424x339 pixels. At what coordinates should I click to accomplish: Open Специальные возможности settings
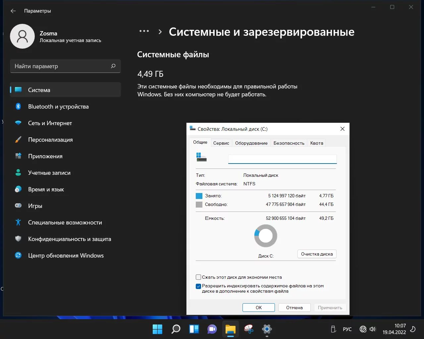[x=65, y=222]
